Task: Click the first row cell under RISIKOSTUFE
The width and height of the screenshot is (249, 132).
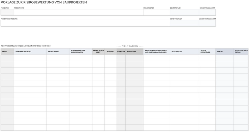Action: click(134, 58)
